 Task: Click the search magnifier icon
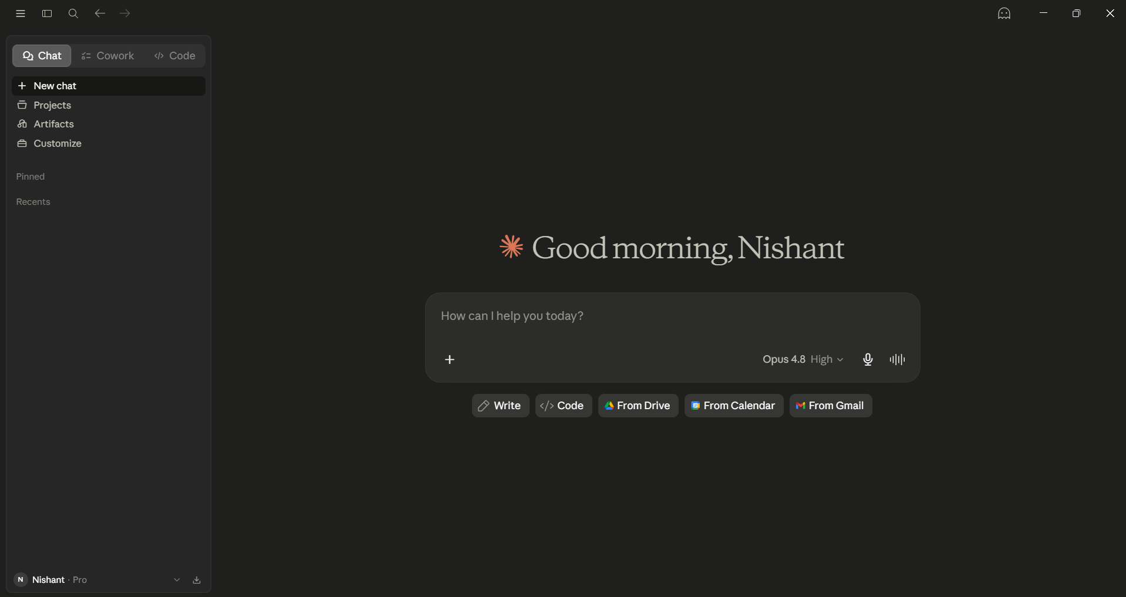point(73,14)
